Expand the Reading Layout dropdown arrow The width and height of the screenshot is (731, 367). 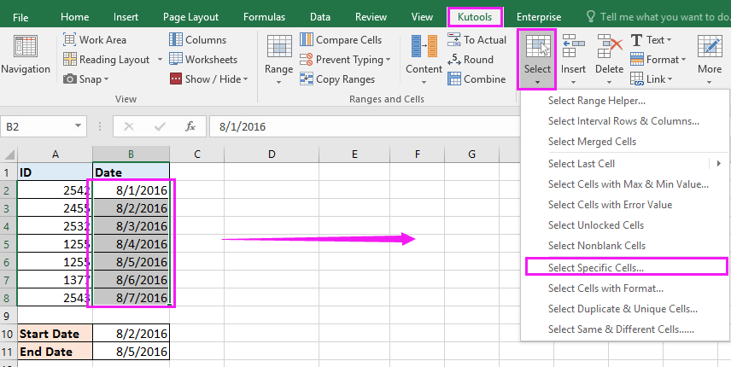(x=160, y=60)
